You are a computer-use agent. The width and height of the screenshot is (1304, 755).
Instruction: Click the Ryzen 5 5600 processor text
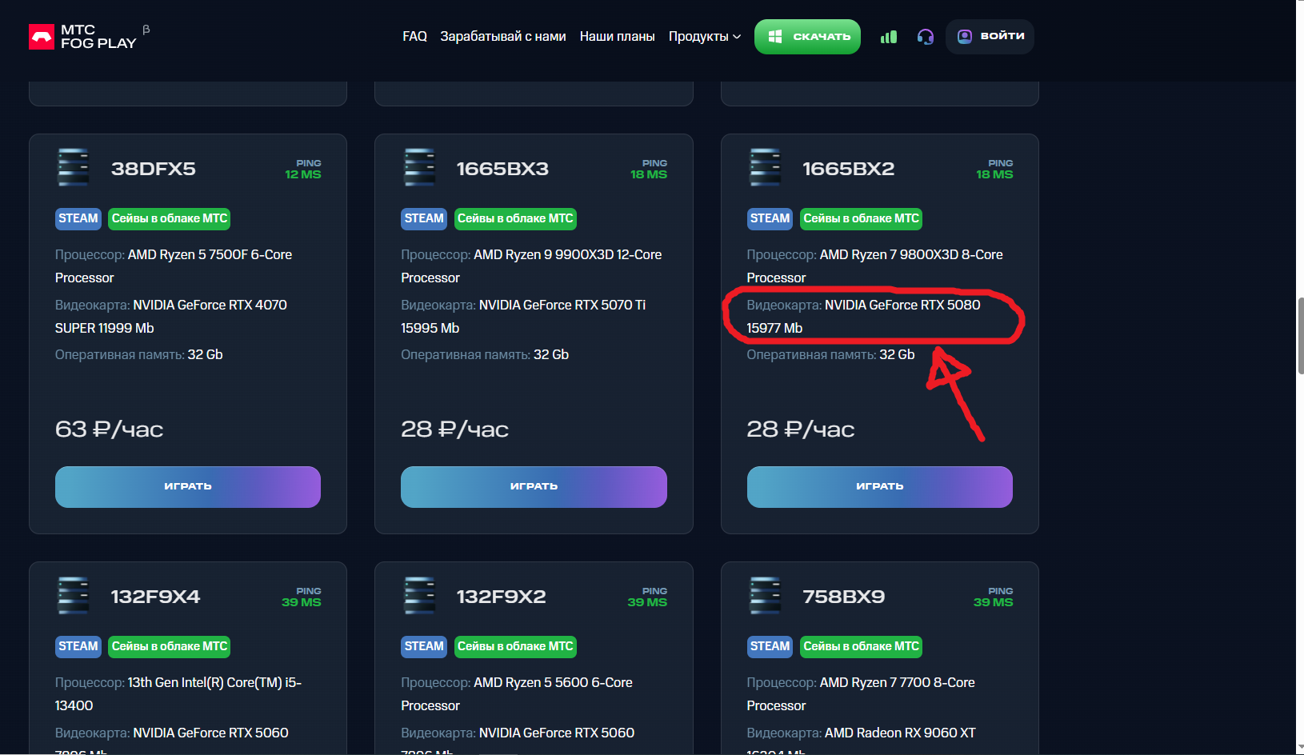517,694
